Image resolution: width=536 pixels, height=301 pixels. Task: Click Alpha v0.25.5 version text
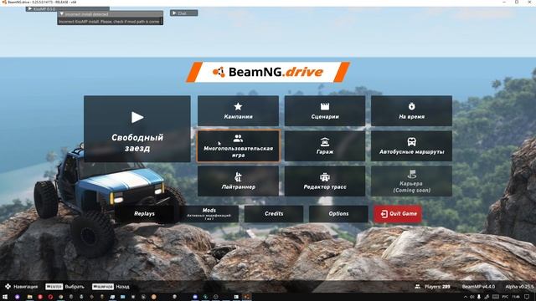pos(519,287)
